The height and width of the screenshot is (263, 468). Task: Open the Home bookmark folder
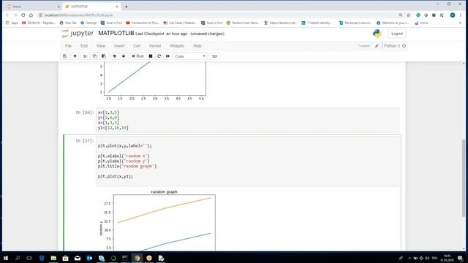click(x=421, y=23)
